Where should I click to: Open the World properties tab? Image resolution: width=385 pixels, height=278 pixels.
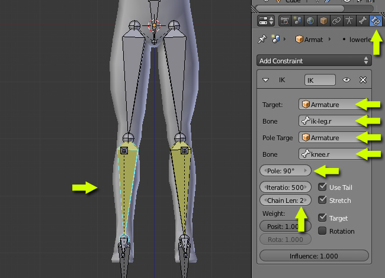pos(310,21)
